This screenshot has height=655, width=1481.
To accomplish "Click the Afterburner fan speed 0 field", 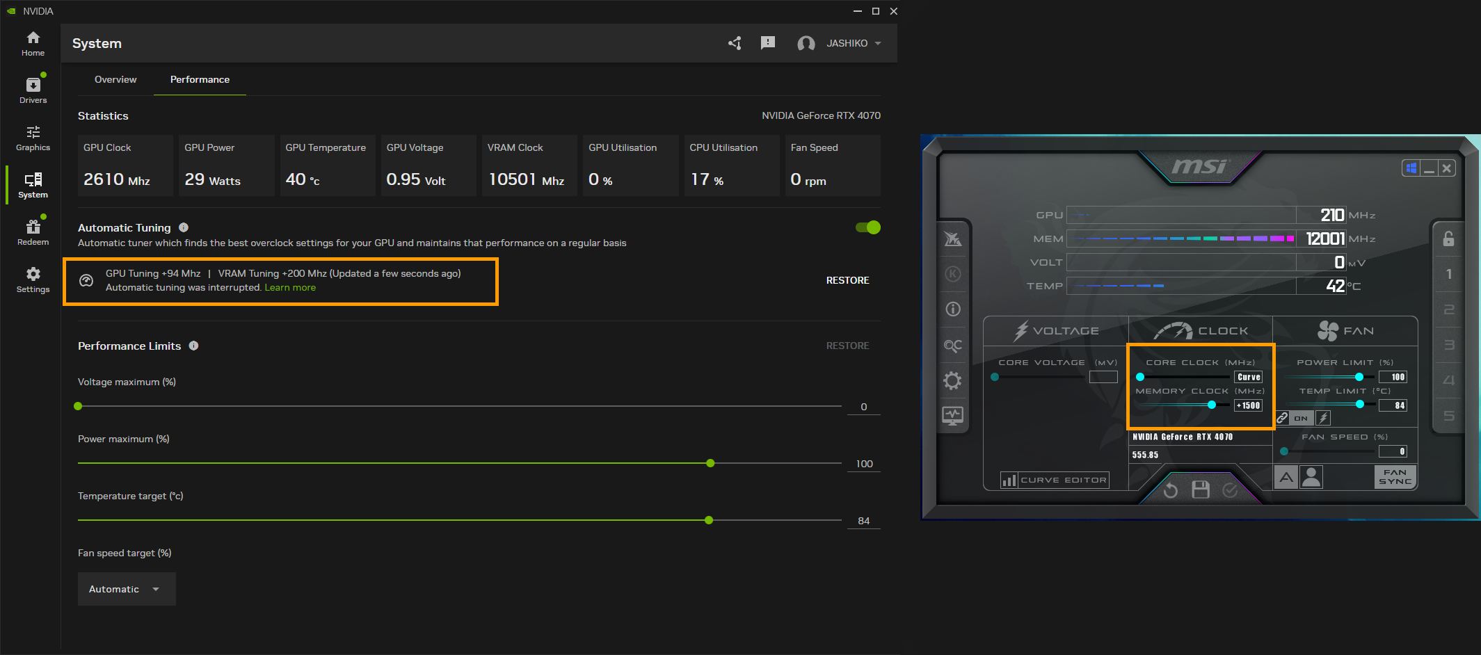I will pyautogui.click(x=1393, y=451).
